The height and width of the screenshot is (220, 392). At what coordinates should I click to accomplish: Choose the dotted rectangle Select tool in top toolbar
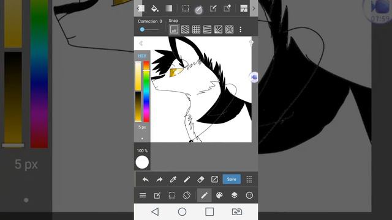click(x=186, y=9)
